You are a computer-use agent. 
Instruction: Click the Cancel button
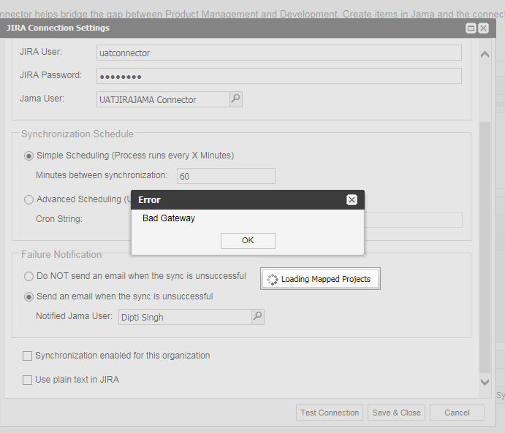click(x=457, y=413)
